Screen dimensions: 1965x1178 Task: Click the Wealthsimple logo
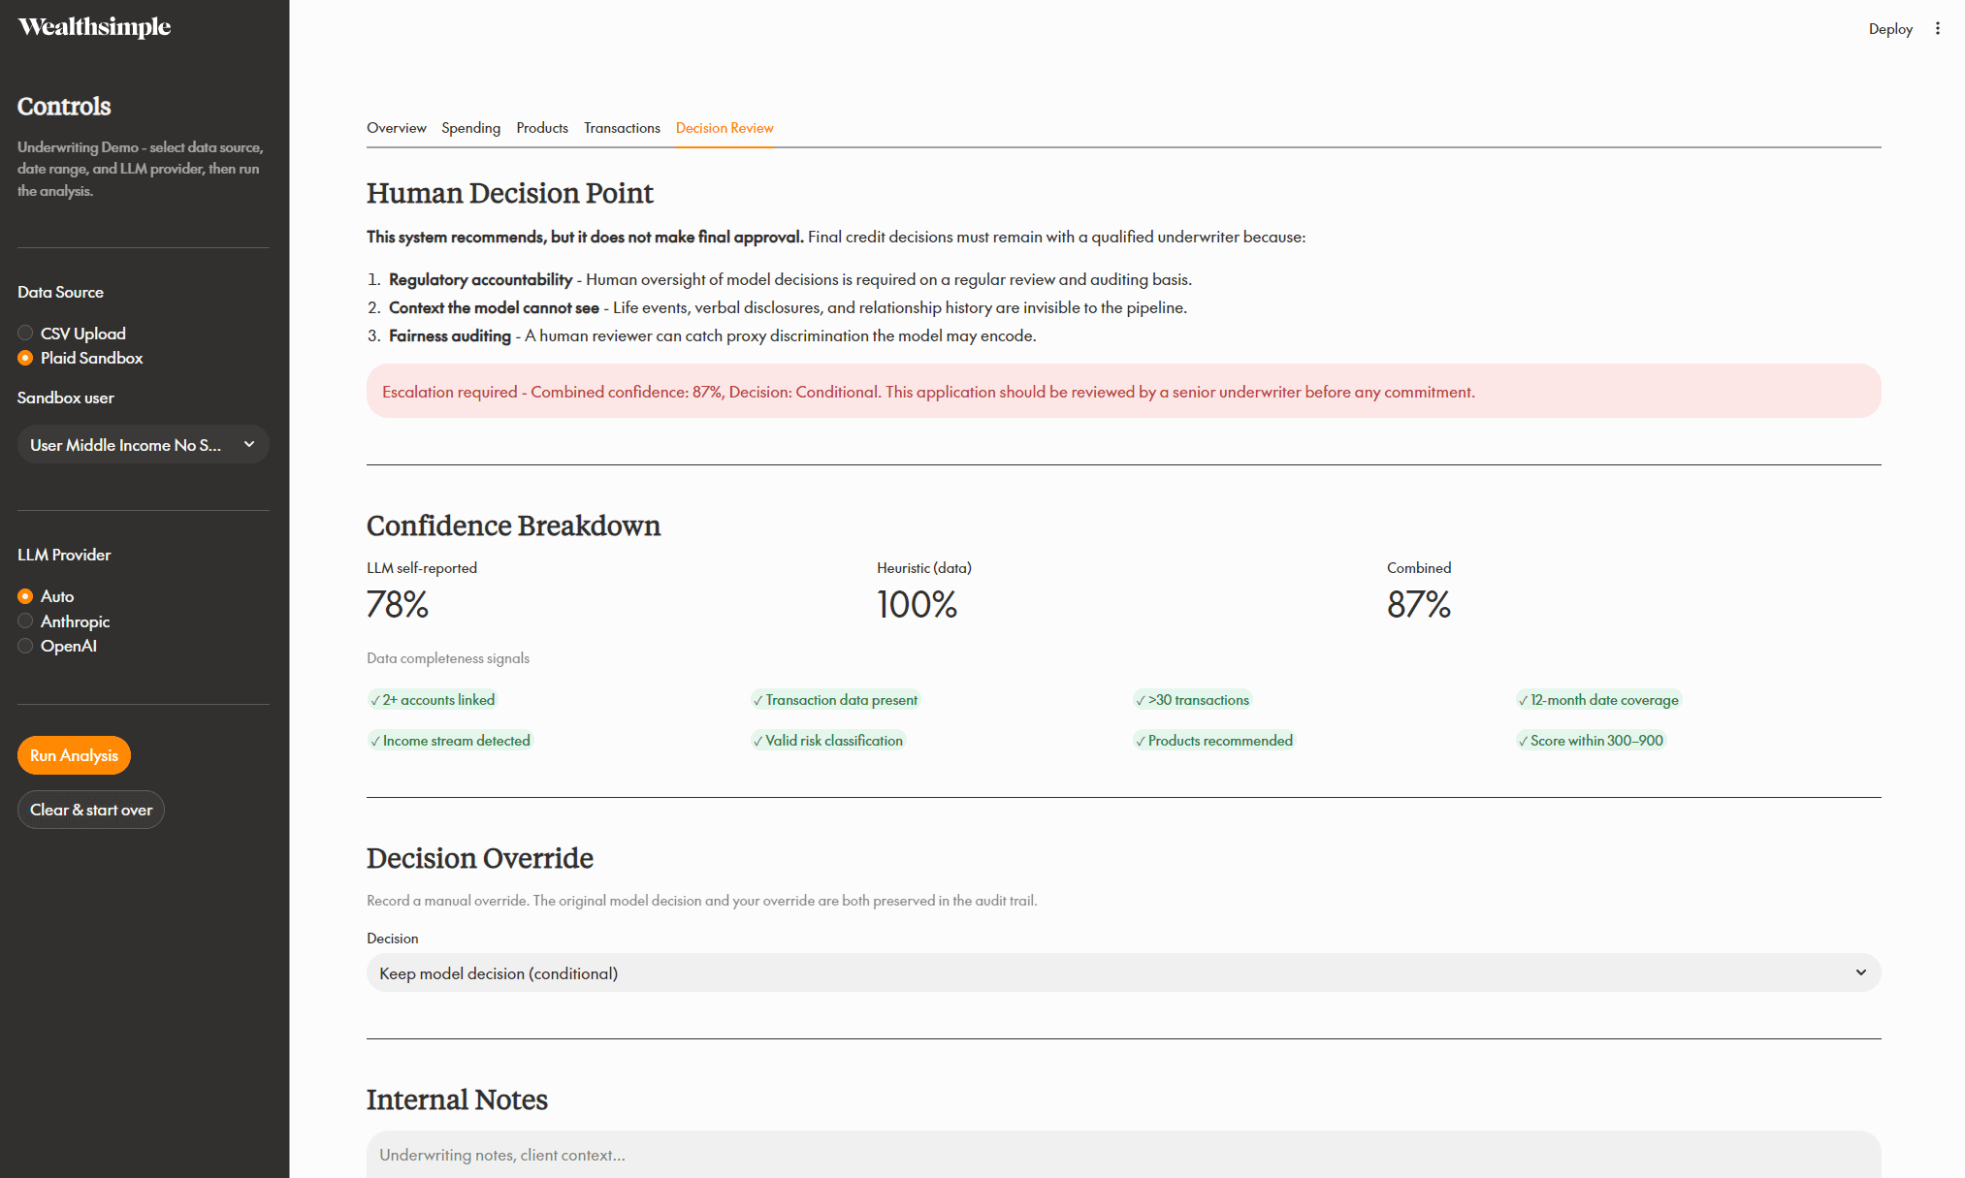tap(94, 27)
